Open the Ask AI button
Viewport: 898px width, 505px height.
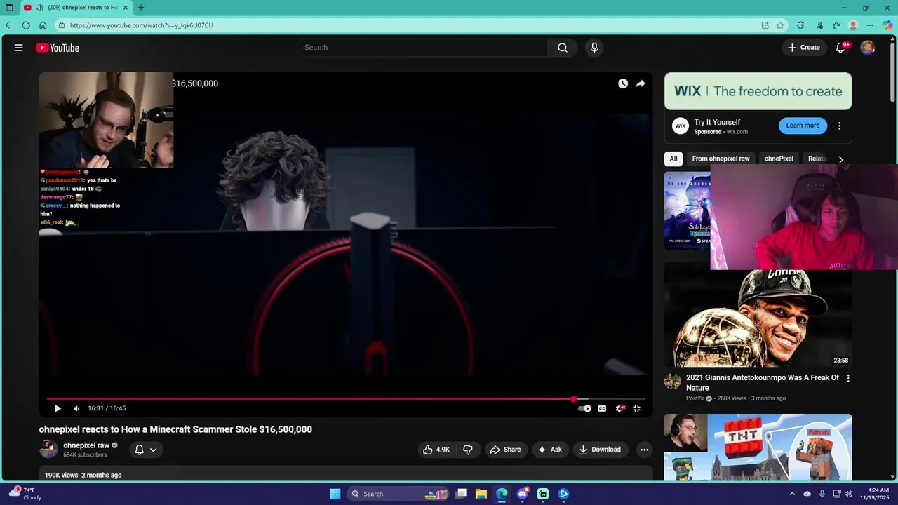pyautogui.click(x=549, y=450)
